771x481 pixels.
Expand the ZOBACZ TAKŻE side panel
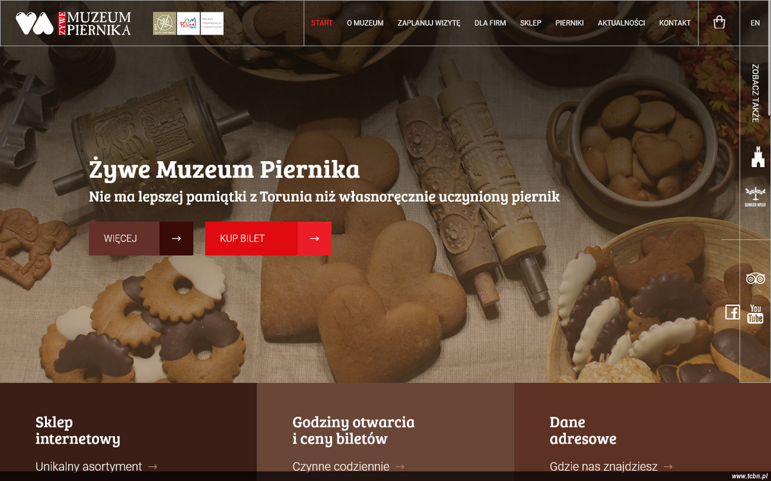pos(755,93)
